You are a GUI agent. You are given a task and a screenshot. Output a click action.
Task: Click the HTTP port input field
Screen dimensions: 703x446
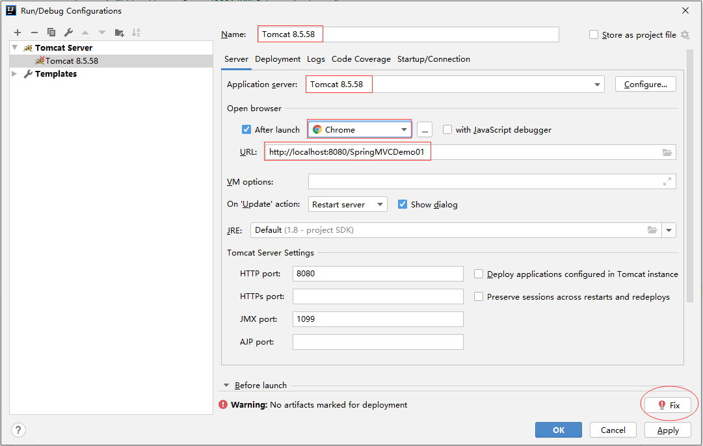pyautogui.click(x=378, y=274)
